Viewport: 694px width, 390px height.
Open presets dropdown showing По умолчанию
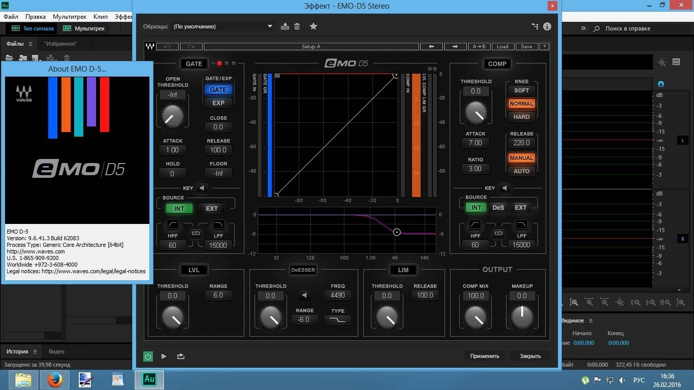click(x=223, y=26)
